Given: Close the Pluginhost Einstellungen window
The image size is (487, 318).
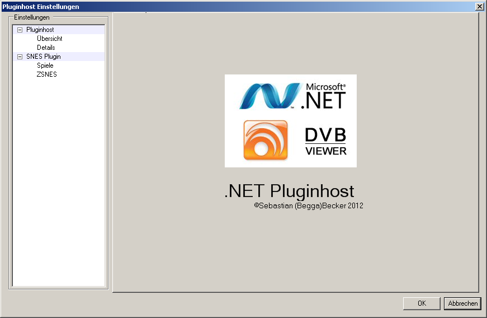Looking at the screenshot, I should (479, 7).
